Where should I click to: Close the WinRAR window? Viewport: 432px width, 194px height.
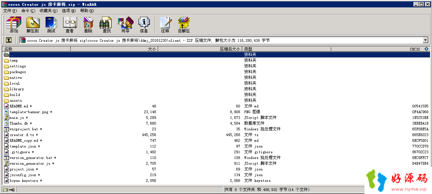[427, 4]
